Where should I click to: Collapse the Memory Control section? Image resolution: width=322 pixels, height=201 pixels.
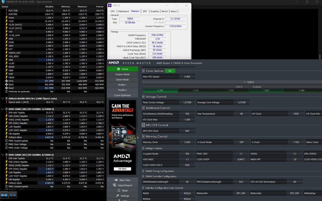[143, 136]
